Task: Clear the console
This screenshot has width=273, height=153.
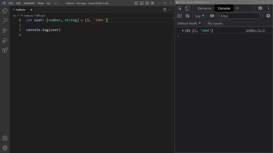Action: (187, 16)
